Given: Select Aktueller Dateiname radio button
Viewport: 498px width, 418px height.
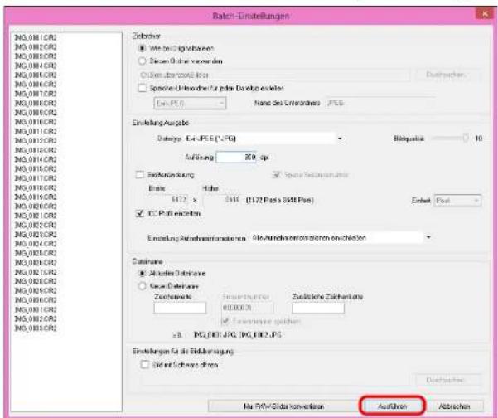Looking at the screenshot, I should [142, 274].
